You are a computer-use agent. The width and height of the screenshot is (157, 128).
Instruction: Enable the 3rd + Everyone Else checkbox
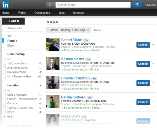tap(4, 76)
